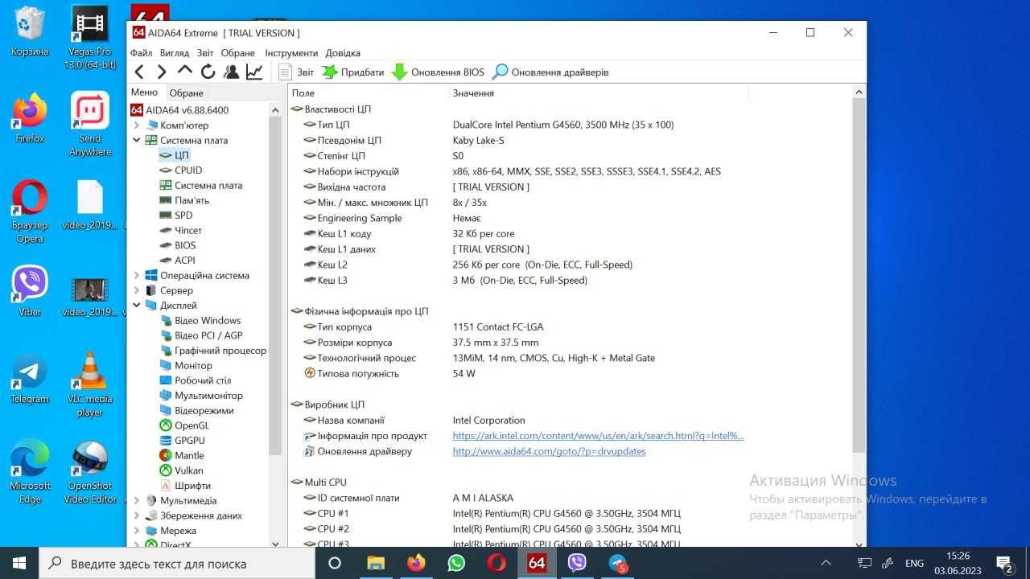Open the aida64.com driver updates link
Screen dimensions: 1030x579
click(549, 451)
